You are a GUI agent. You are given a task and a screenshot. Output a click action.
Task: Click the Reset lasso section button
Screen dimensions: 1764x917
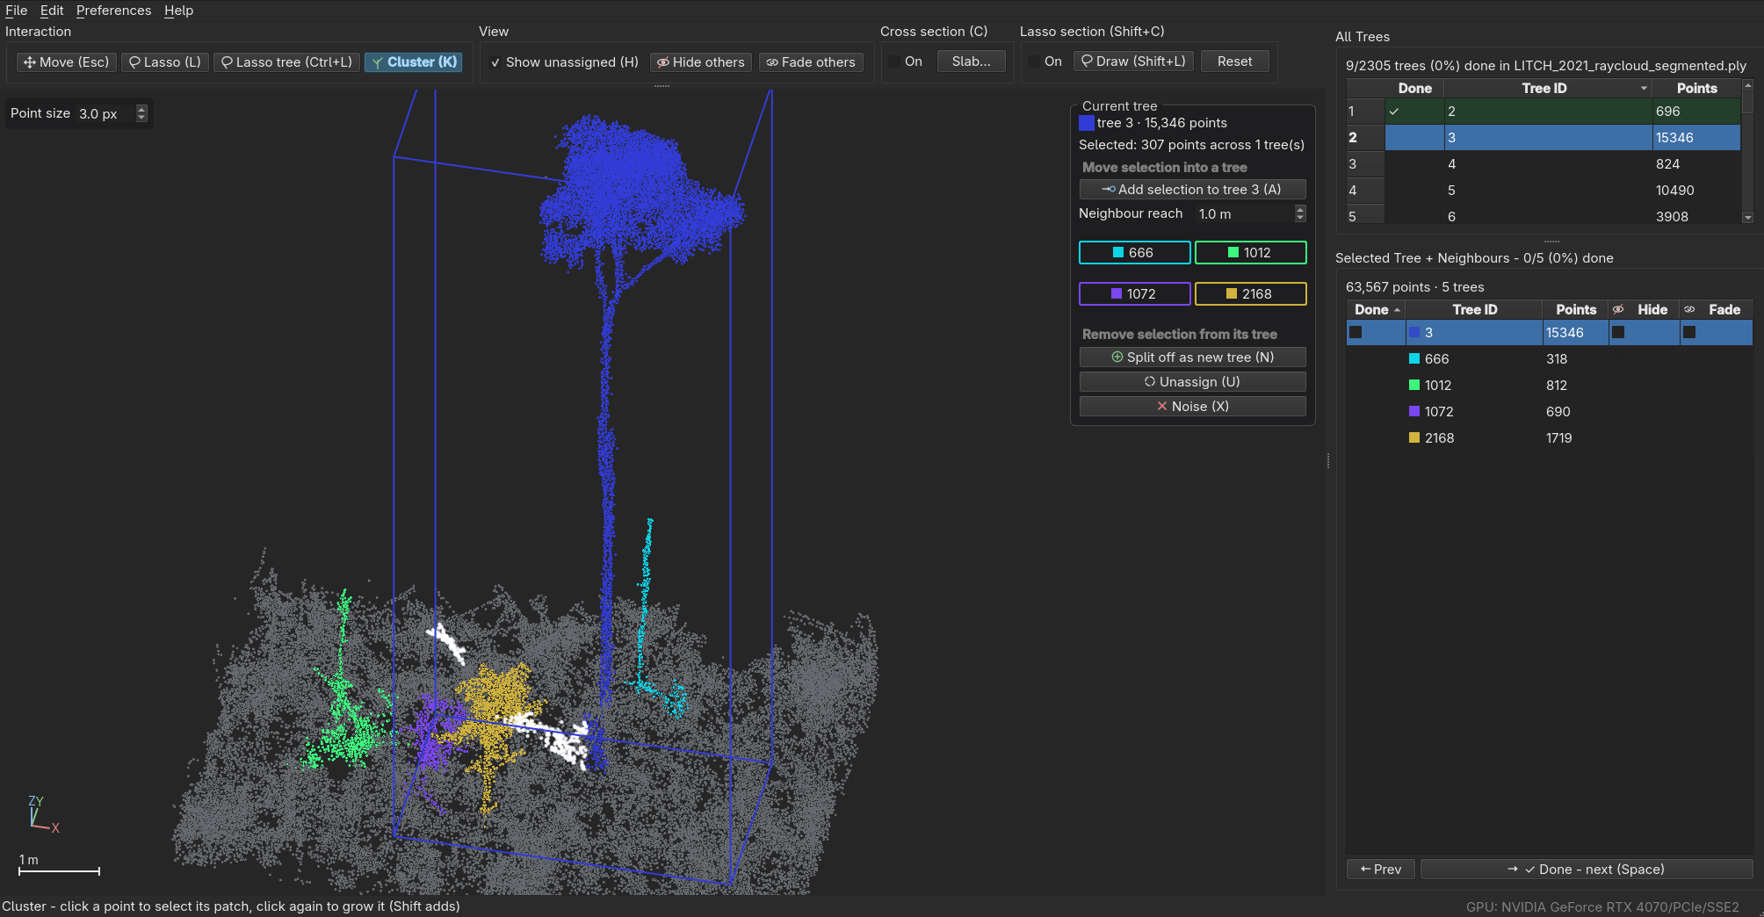(x=1234, y=61)
